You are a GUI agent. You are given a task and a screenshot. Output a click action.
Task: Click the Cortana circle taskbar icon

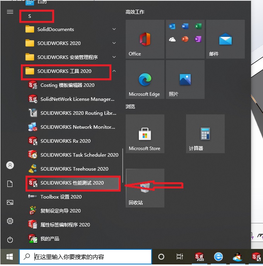tap(161, 257)
